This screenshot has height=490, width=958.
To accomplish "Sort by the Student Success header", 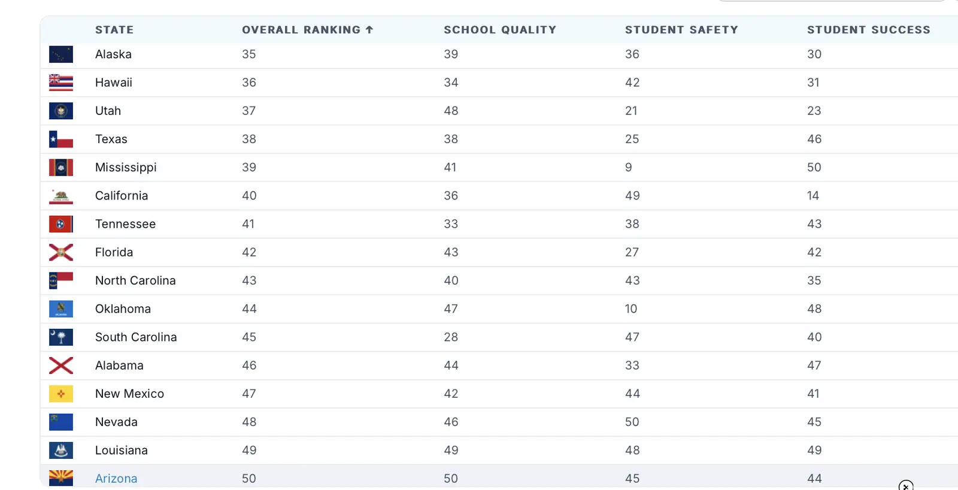I will (868, 30).
